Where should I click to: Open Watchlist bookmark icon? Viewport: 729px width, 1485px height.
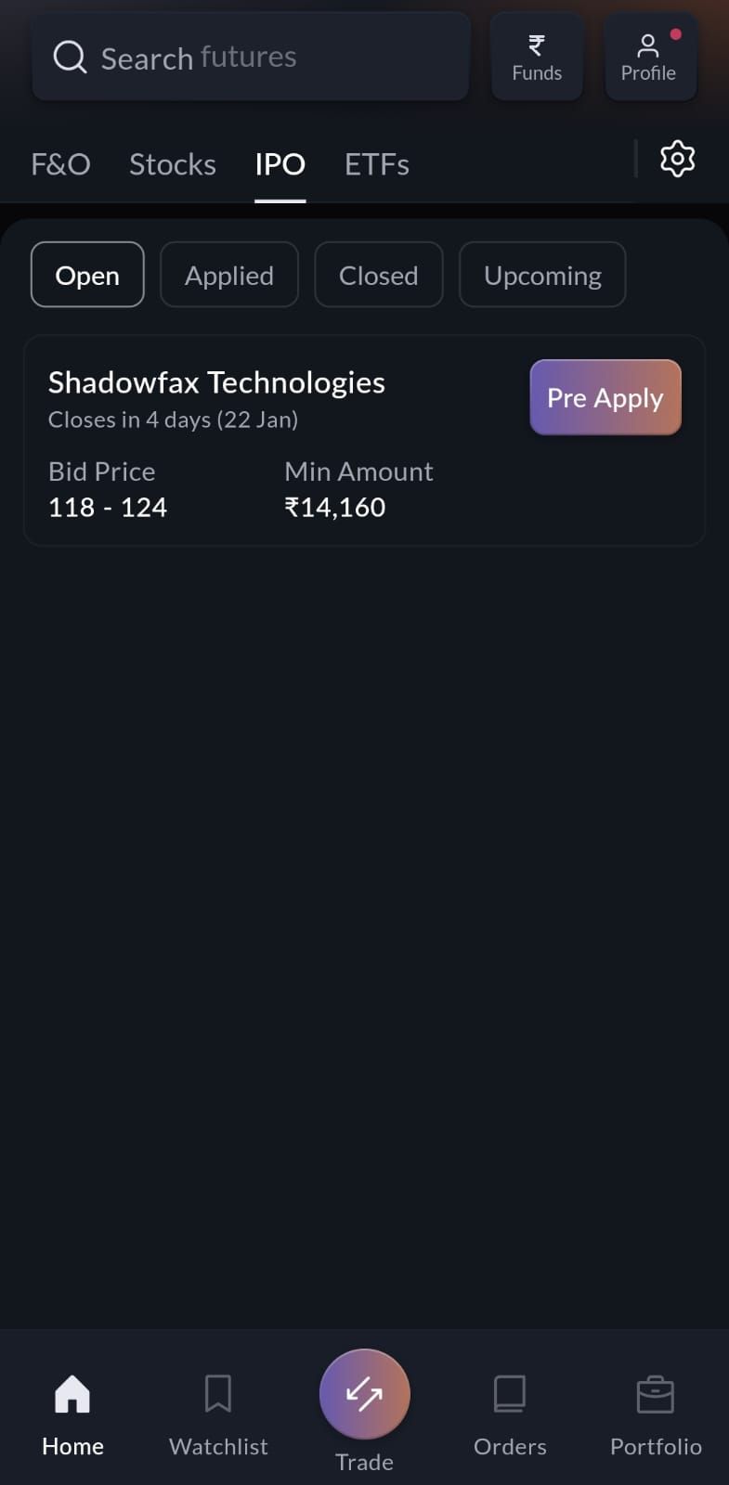tap(218, 1394)
